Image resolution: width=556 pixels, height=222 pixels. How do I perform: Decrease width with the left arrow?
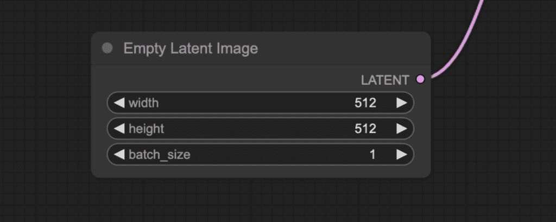119,103
